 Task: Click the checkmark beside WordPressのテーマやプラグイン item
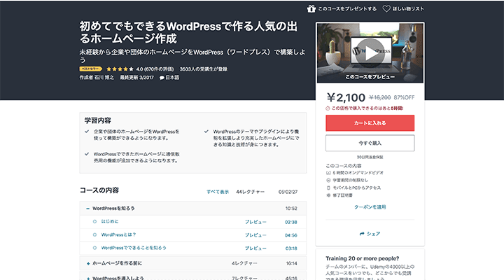click(x=206, y=132)
